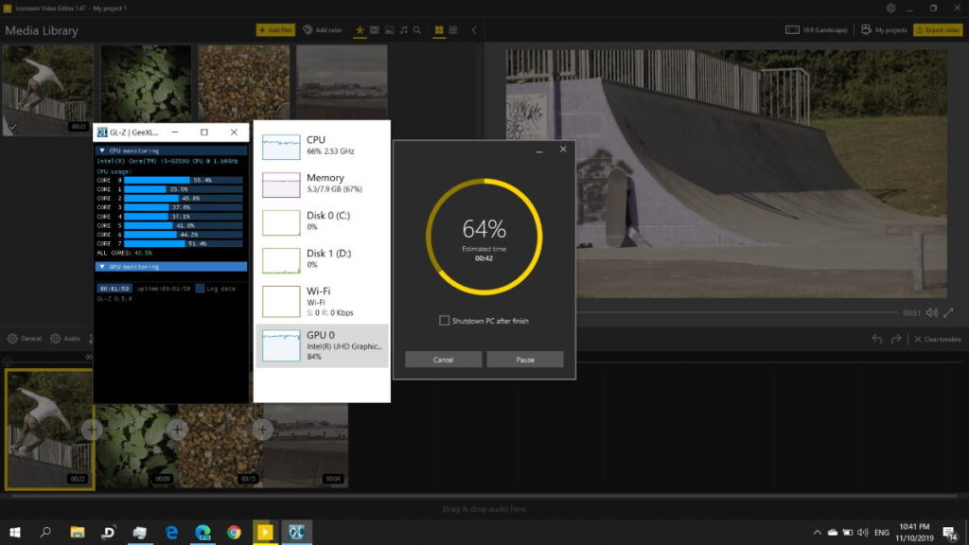This screenshot has width=969, height=545.
Task: Filter media library by video files
Action: [x=375, y=30]
